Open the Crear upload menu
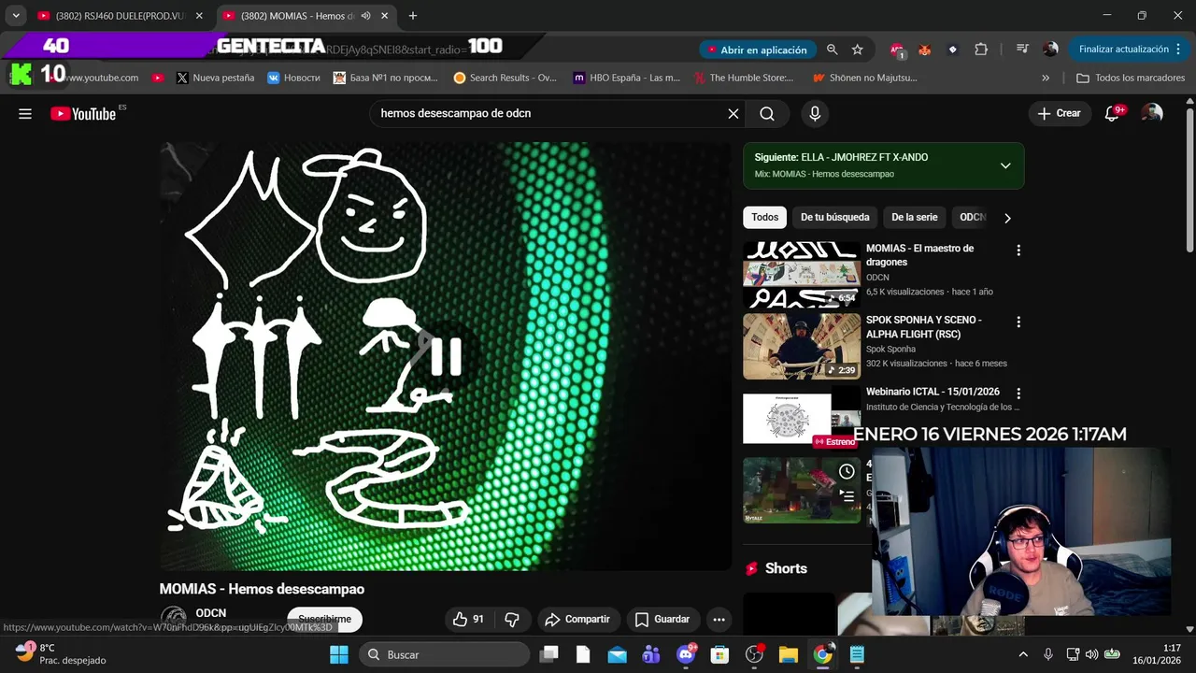This screenshot has width=1196, height=673. 1059,113
